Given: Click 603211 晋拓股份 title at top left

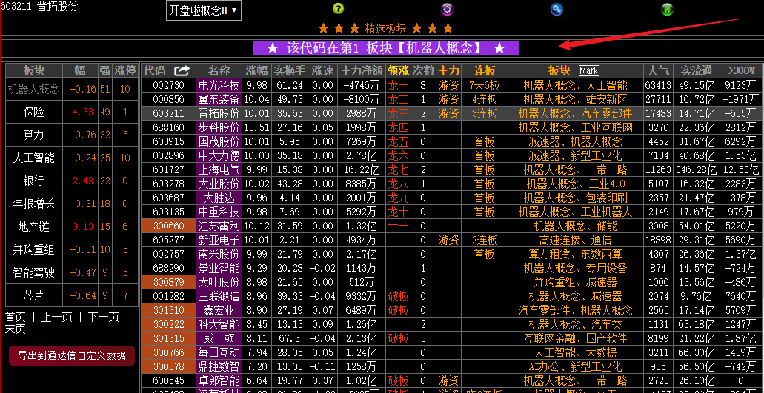Looking at the screenshot, I should tap(39, 7).
